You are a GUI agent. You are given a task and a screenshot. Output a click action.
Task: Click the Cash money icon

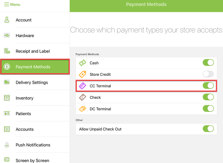pyautogui.click(x=83, y=63)
